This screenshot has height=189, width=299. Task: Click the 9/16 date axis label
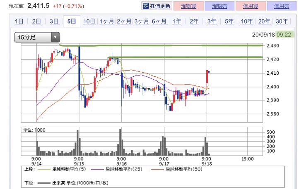(x=121, y=164)
